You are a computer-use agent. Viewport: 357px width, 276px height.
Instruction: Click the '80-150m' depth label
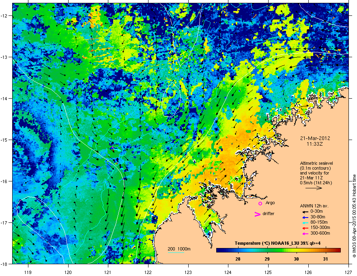[x=319, y=222]
